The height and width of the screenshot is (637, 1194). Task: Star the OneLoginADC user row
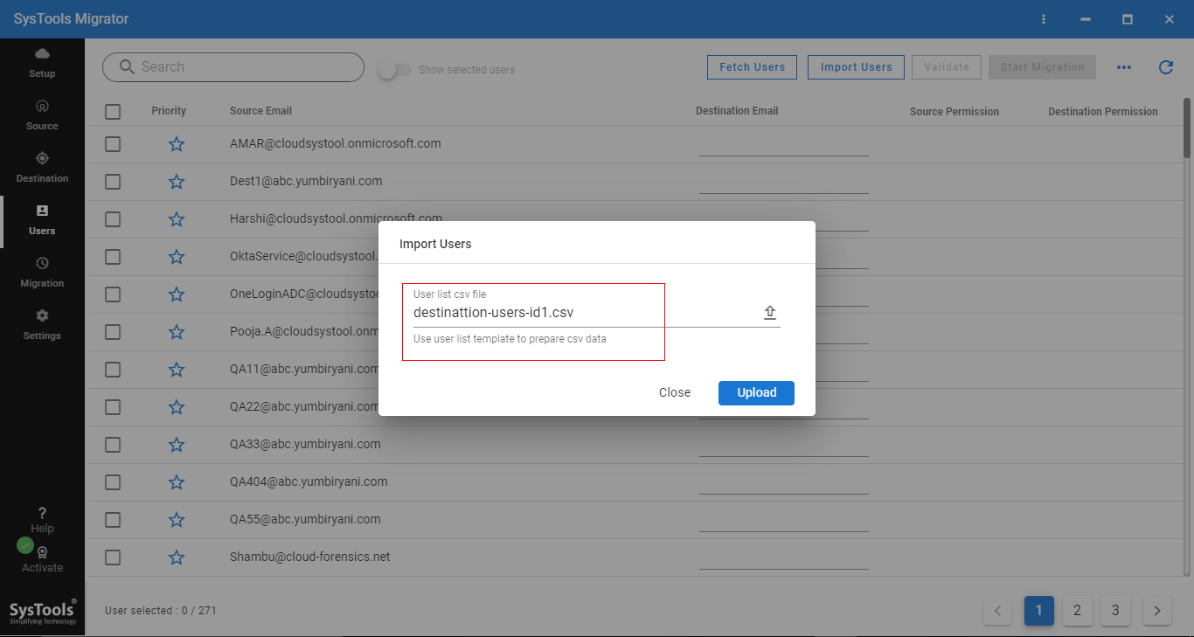tap(177, 294)
